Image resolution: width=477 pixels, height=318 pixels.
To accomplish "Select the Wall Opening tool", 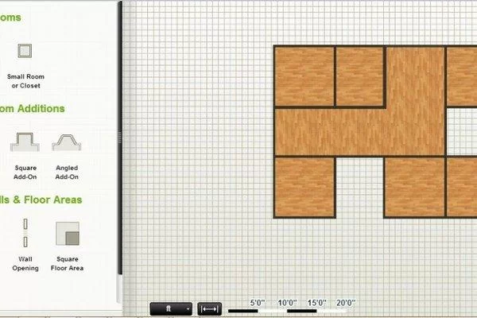I will point(25,233).
